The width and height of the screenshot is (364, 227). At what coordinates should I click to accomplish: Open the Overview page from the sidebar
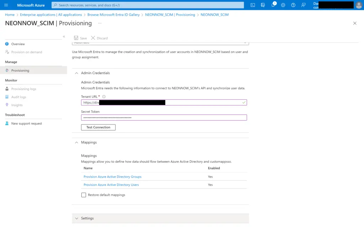(x=17, y=44)
